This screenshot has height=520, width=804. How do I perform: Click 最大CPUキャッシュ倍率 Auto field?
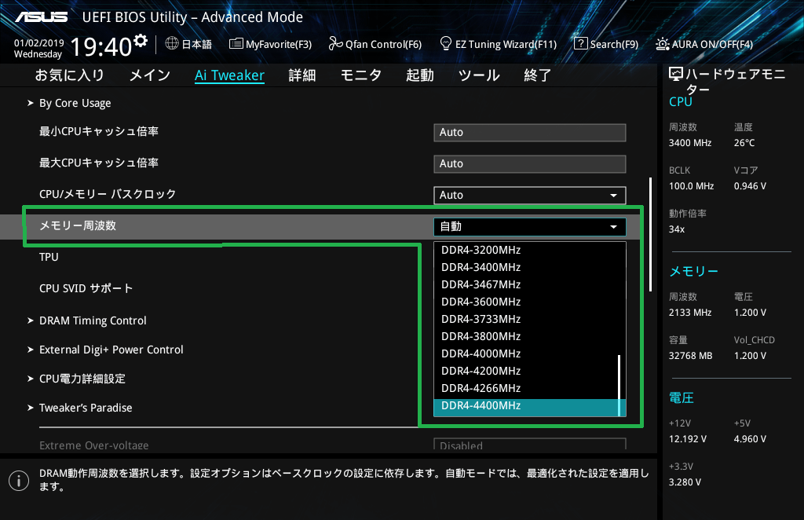[x=530, y=163]
